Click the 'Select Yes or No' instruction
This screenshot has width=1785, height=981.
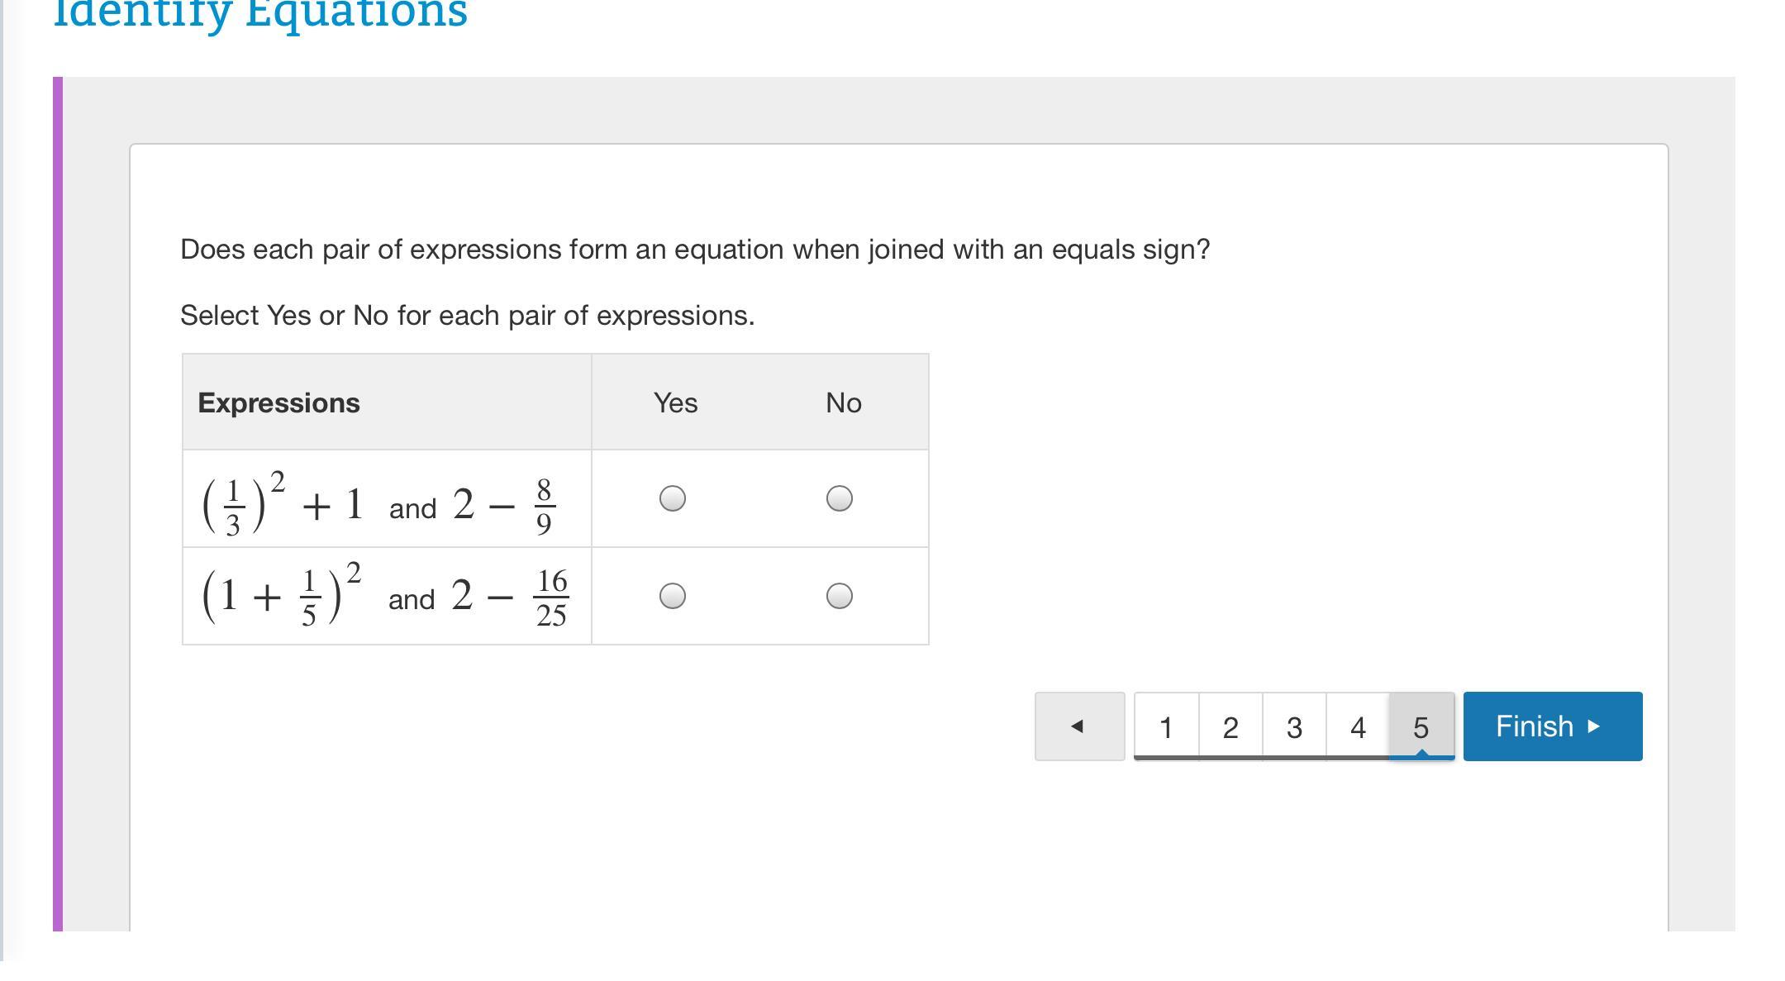467,316
